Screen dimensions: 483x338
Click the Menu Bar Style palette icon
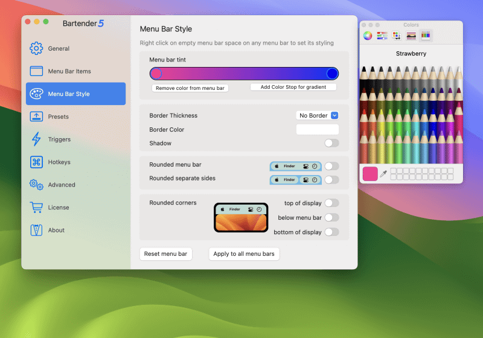[x=36, y=94]
